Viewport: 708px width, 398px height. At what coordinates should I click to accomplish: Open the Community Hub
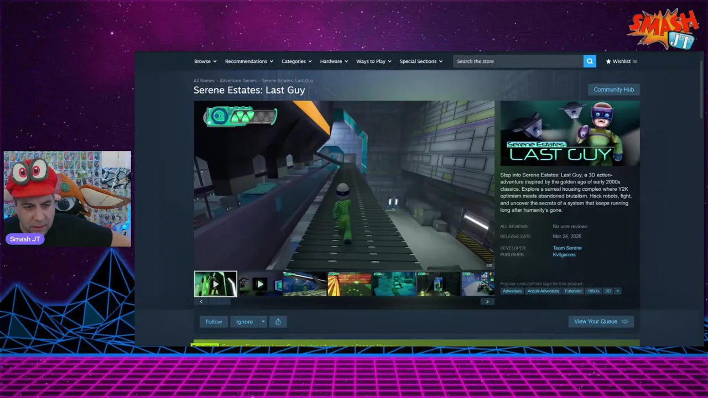[613, 90]
